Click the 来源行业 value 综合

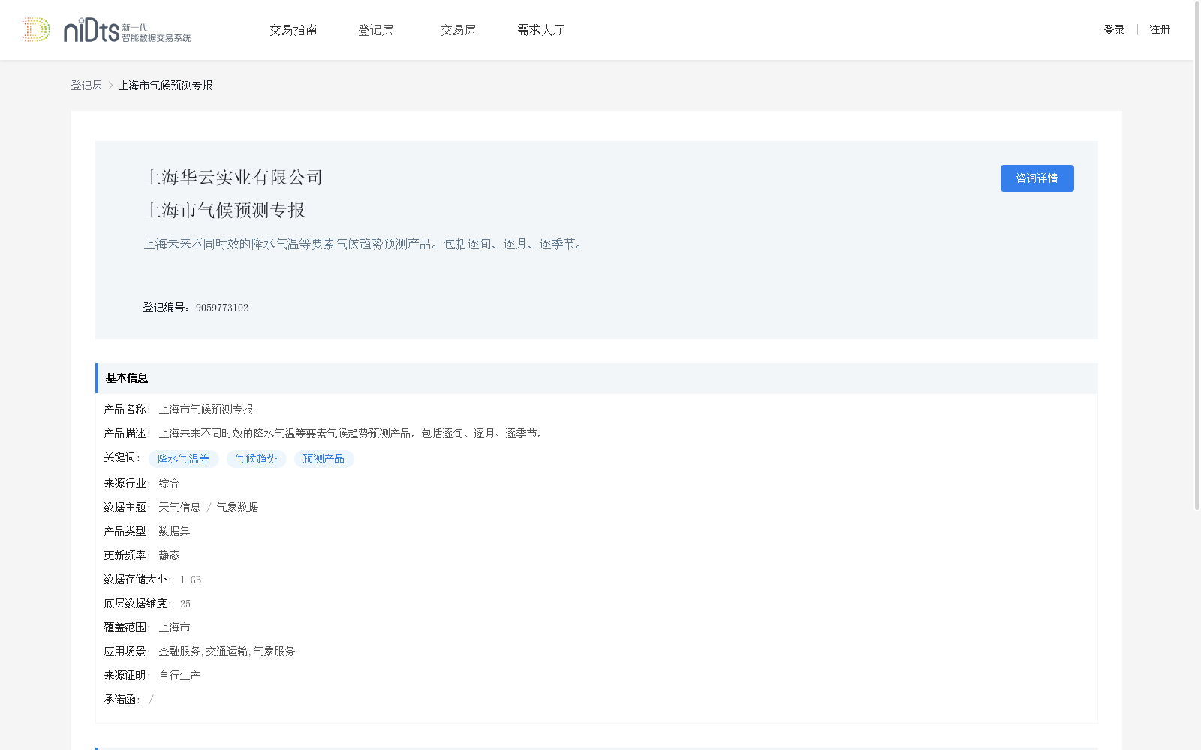click(x=169, y=484)
